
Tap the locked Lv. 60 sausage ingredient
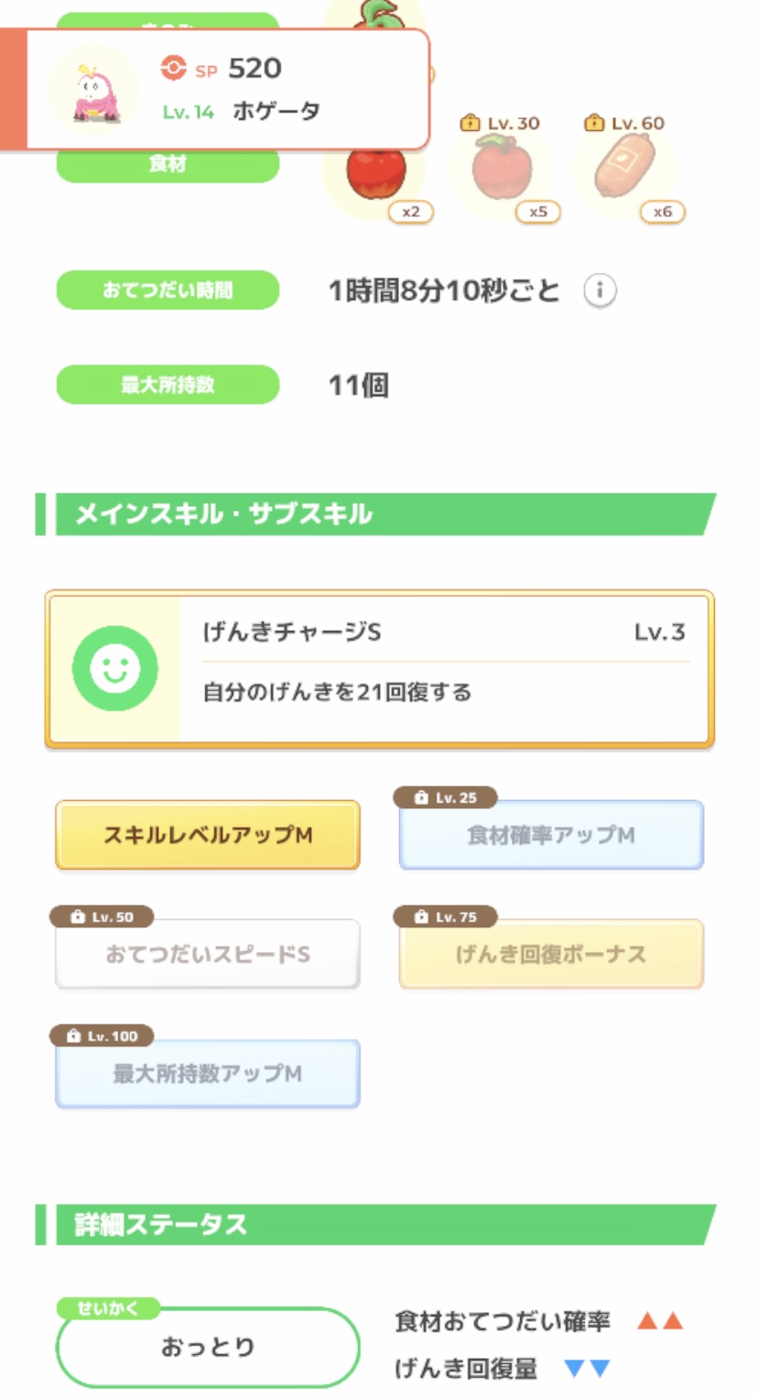click(625, 171)
